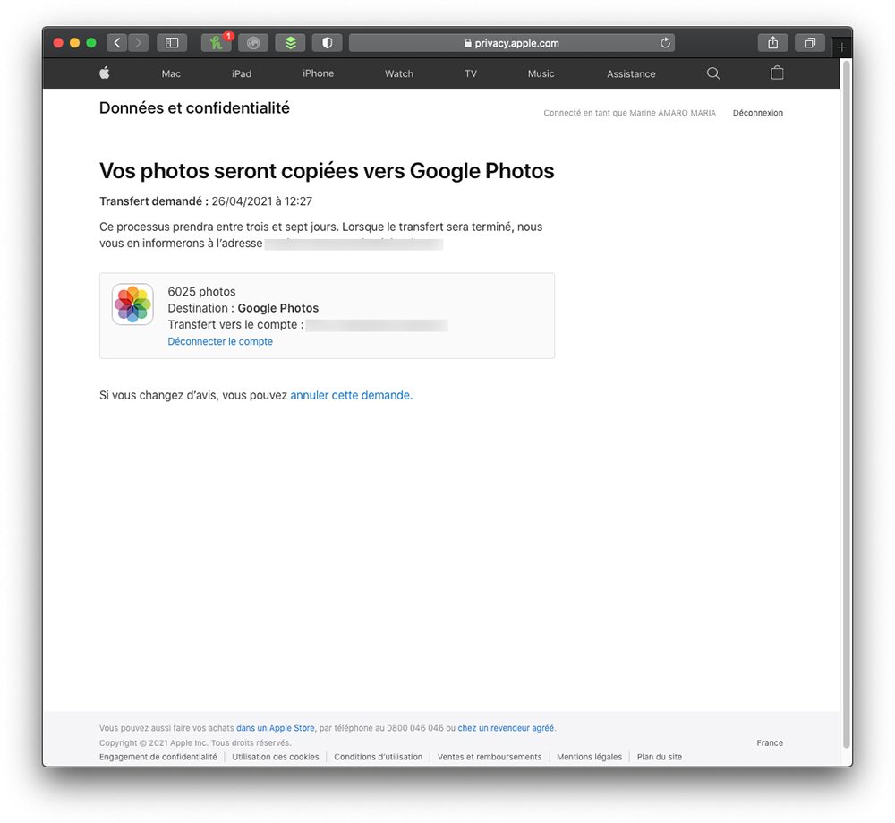Reload the privacy.apple.com page

pyautogui.click(x=664, y=42)
